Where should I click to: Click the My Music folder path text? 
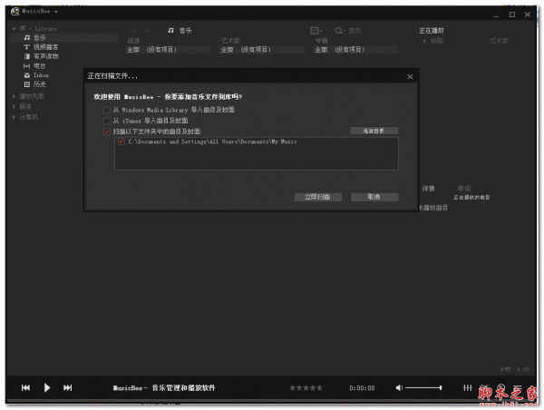(x=212, y=142)
